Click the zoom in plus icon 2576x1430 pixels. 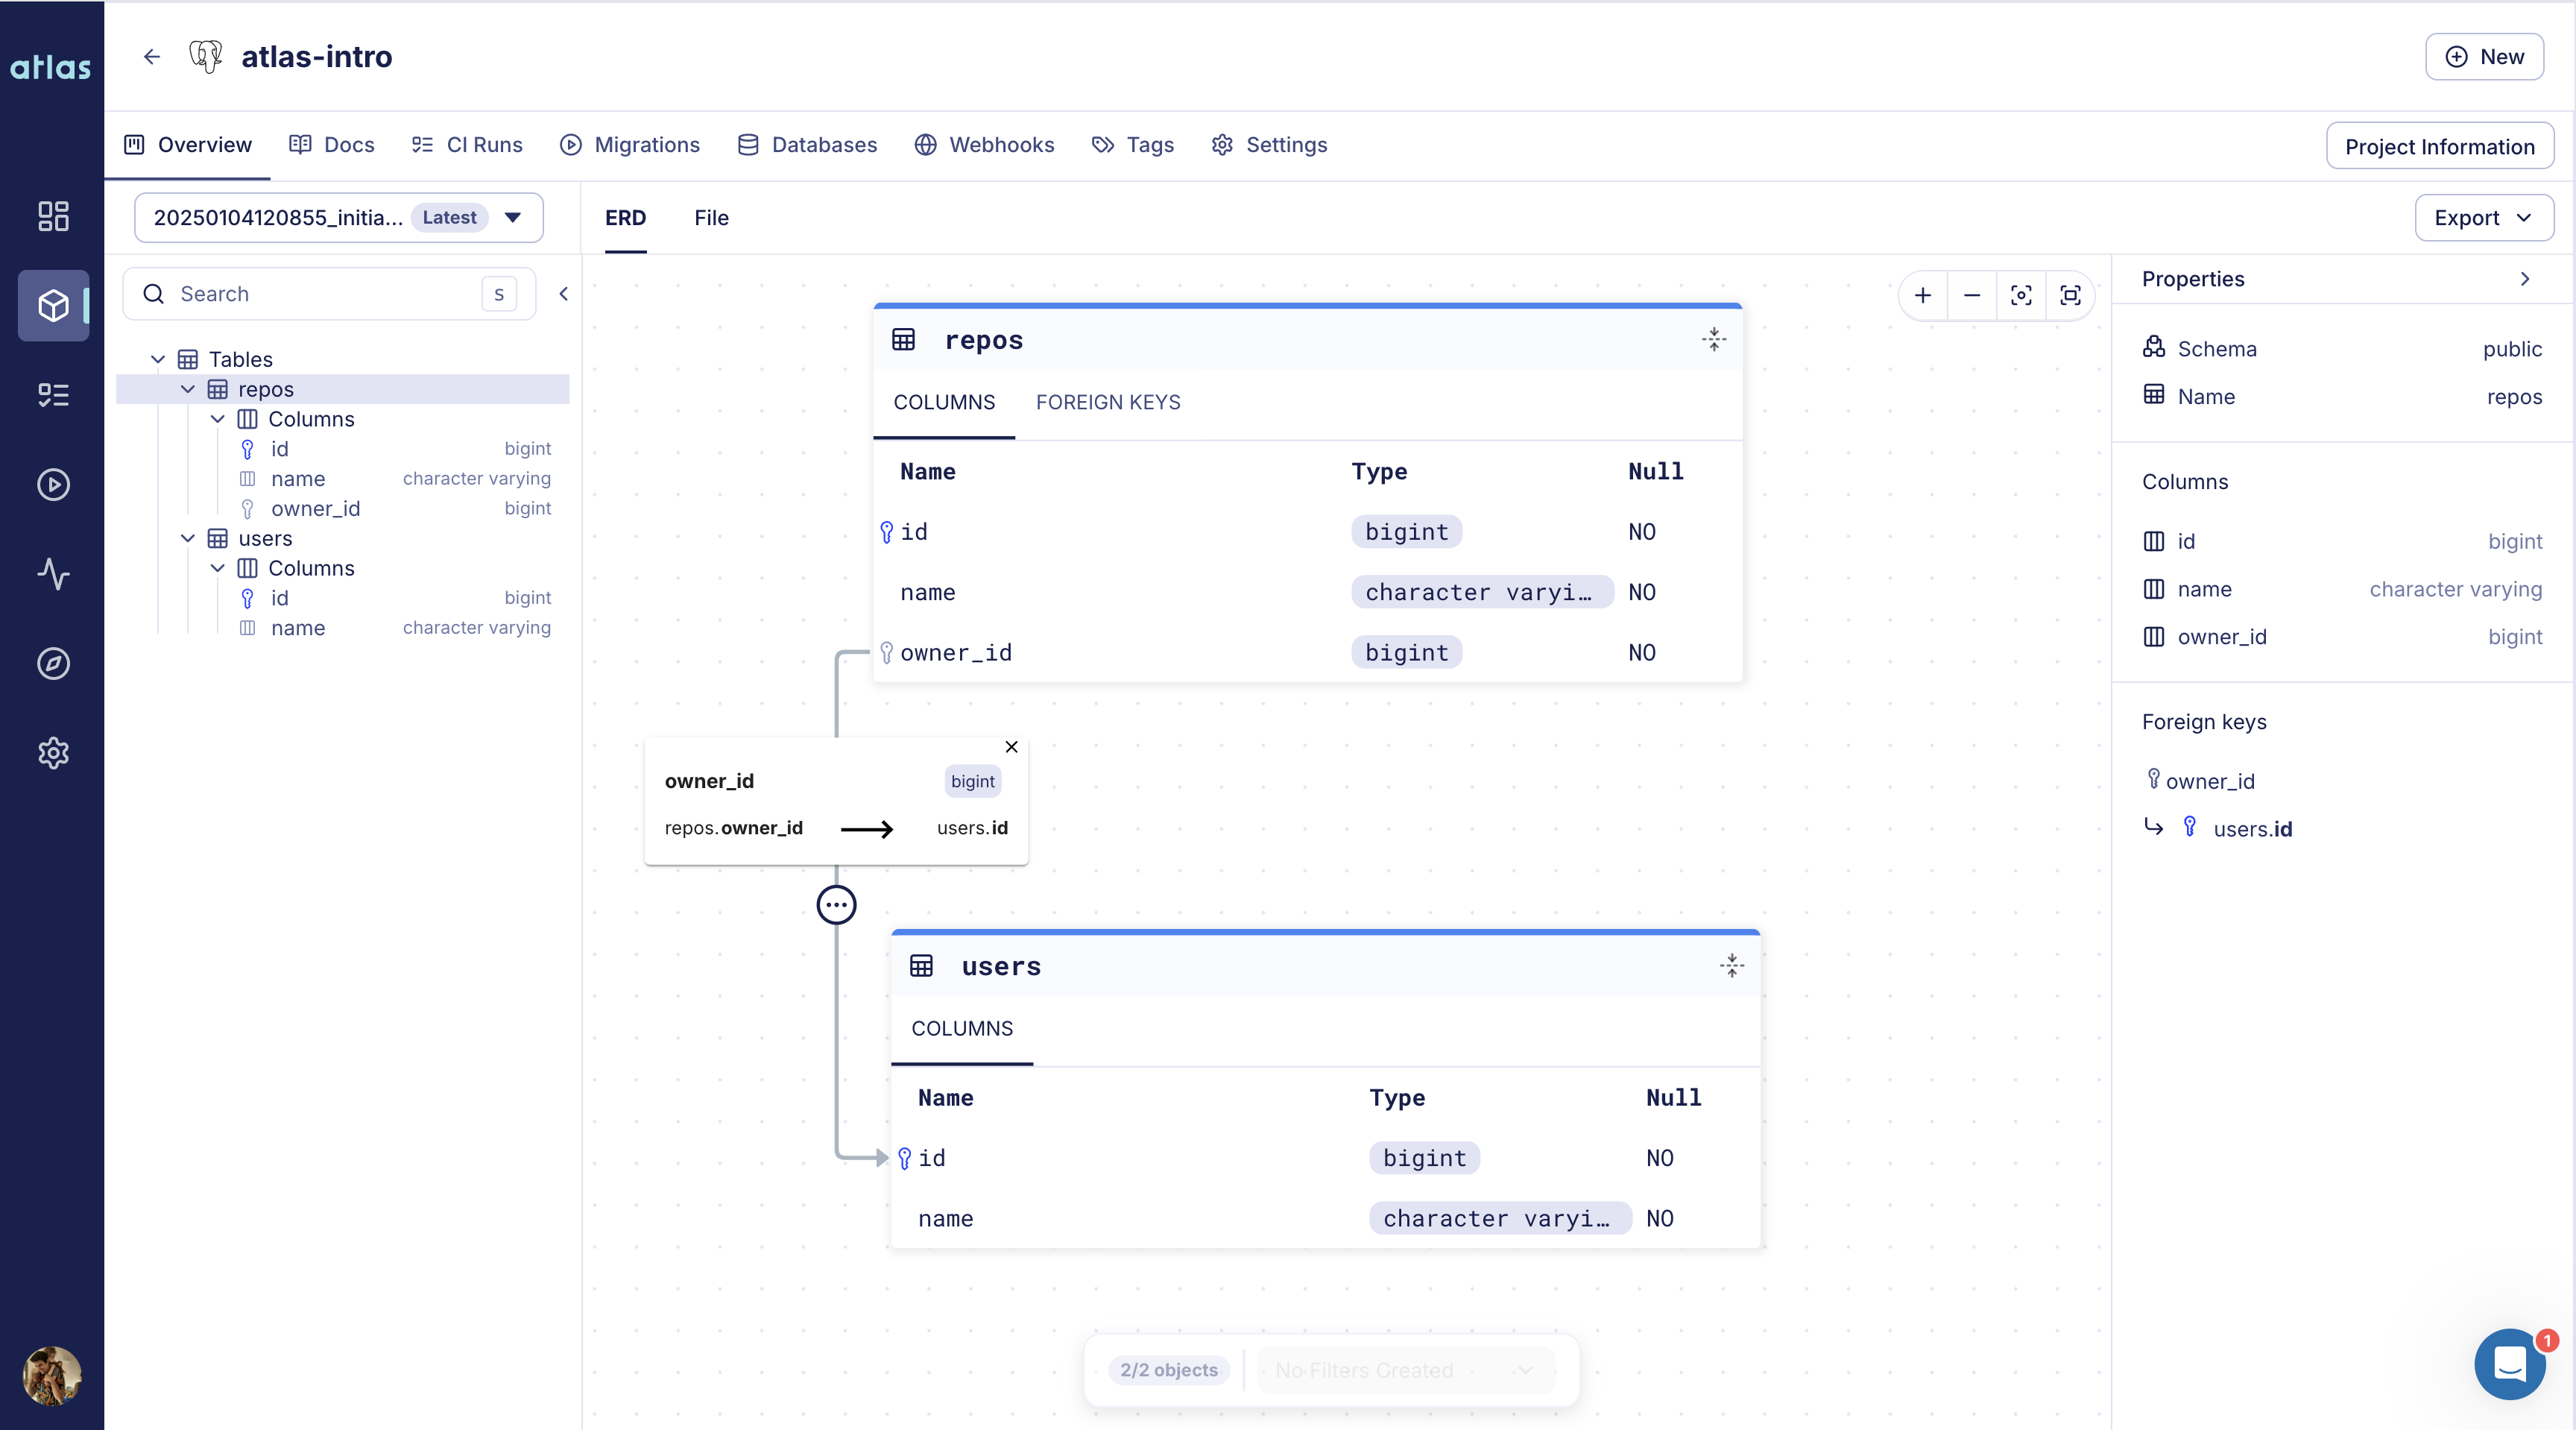1922,295
